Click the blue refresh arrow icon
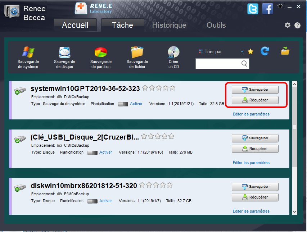Screen dimensions: 307x232 click(x=265, y=51)
